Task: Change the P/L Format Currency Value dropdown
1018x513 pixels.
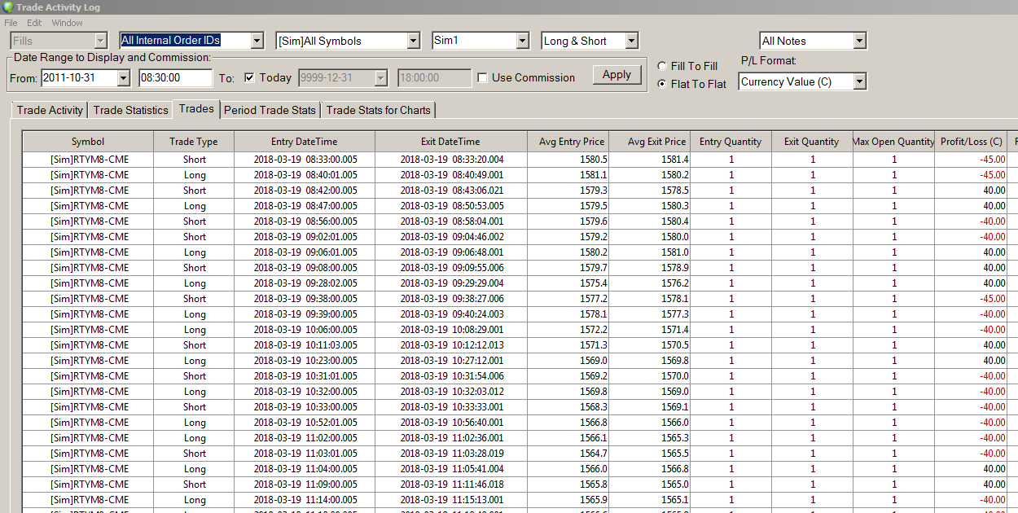Action: pos(859,81)
